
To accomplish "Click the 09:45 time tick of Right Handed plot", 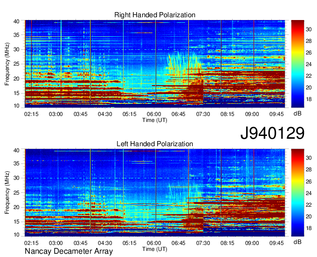I will point(276,114).
